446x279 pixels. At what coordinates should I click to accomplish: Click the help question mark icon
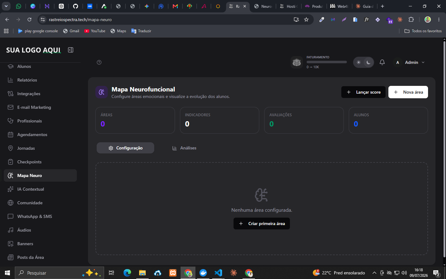tap(99, 62)
